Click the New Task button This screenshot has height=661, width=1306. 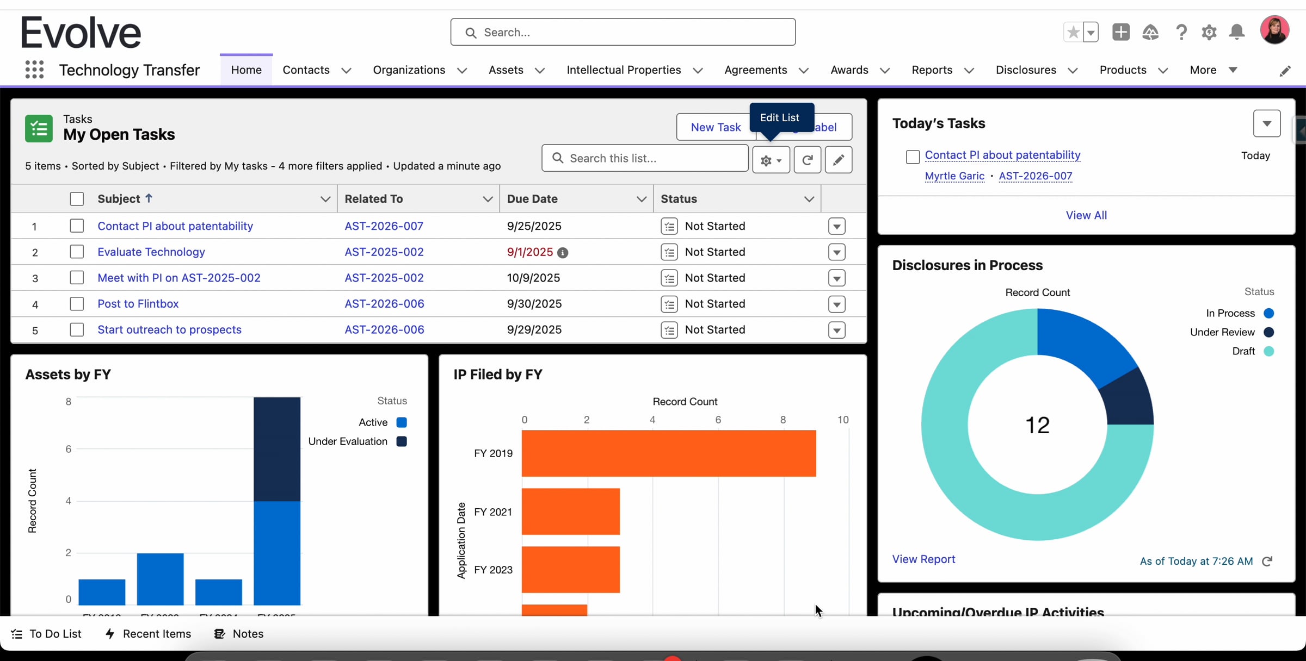(716, 127)
